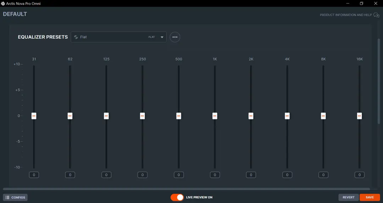383x203 pixels.
Task: Click the 16K gain value field
Action: [360, 175]
